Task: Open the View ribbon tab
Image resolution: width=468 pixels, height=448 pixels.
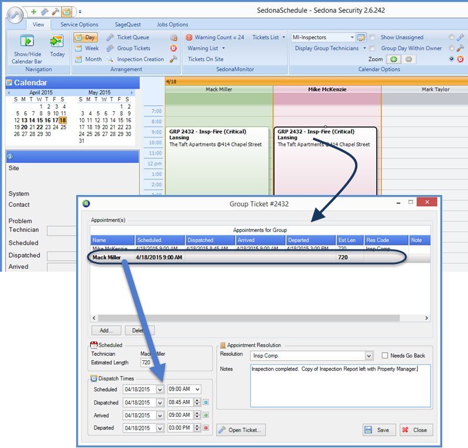Action: [38, 25]
